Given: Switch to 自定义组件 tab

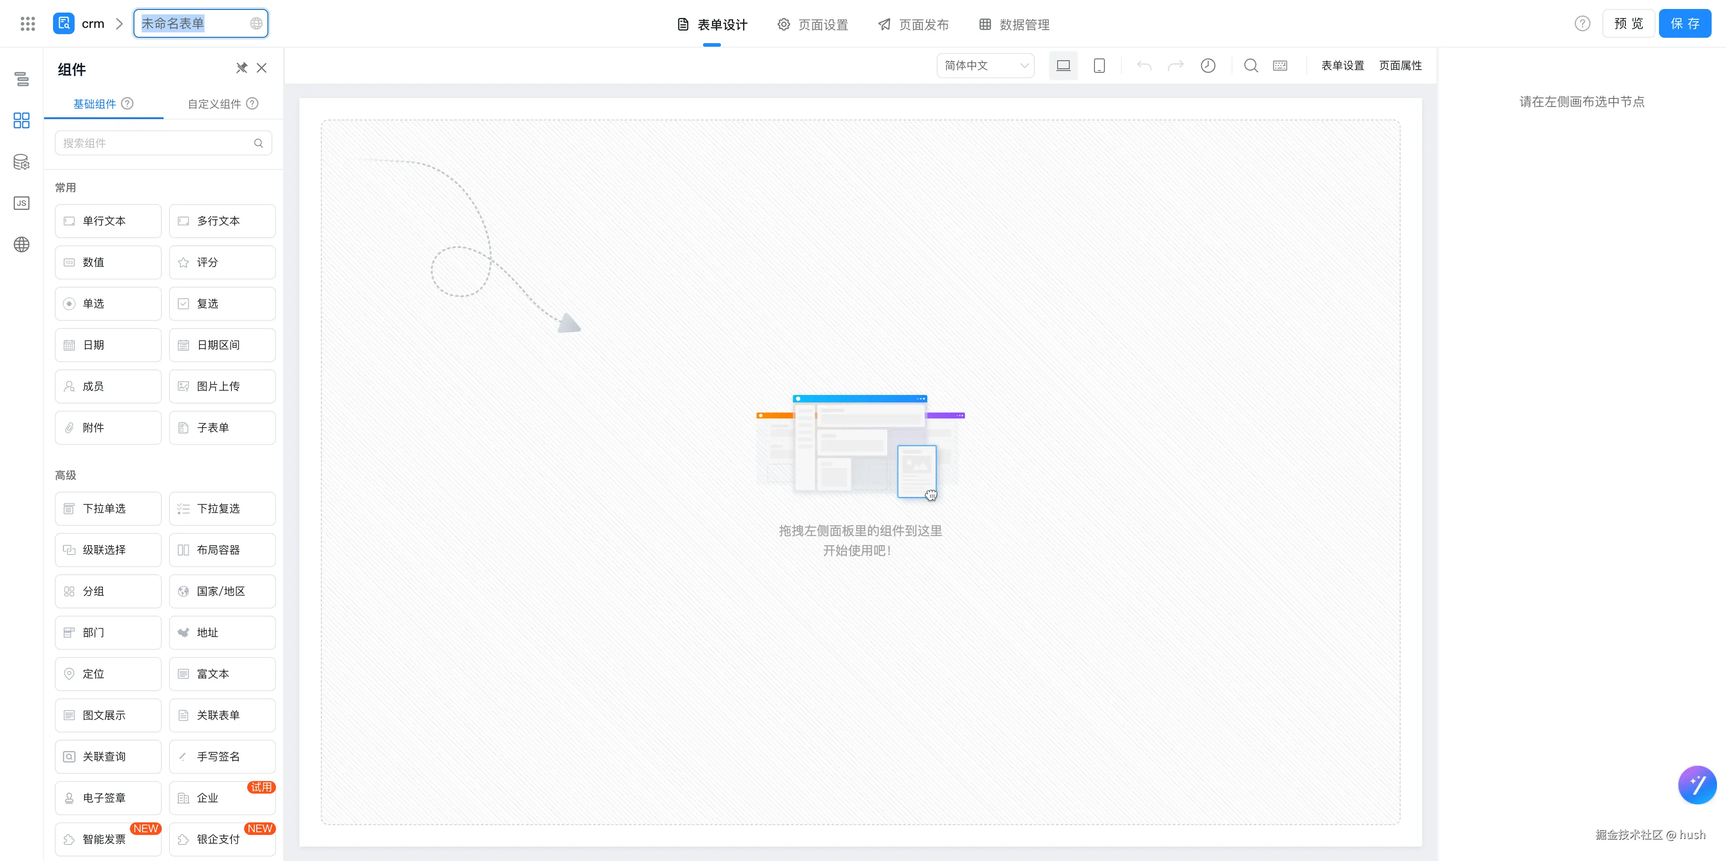Looking at the screenshot, I should coord(214,104).
